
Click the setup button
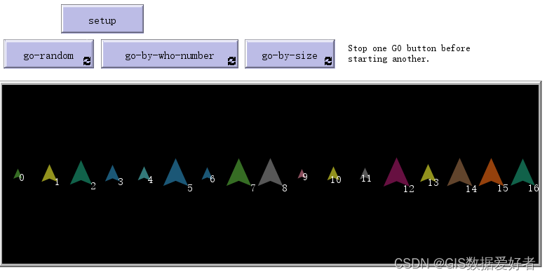click(x=102, y=19)
